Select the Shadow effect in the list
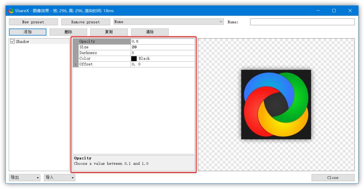 [x=39, y=41]
